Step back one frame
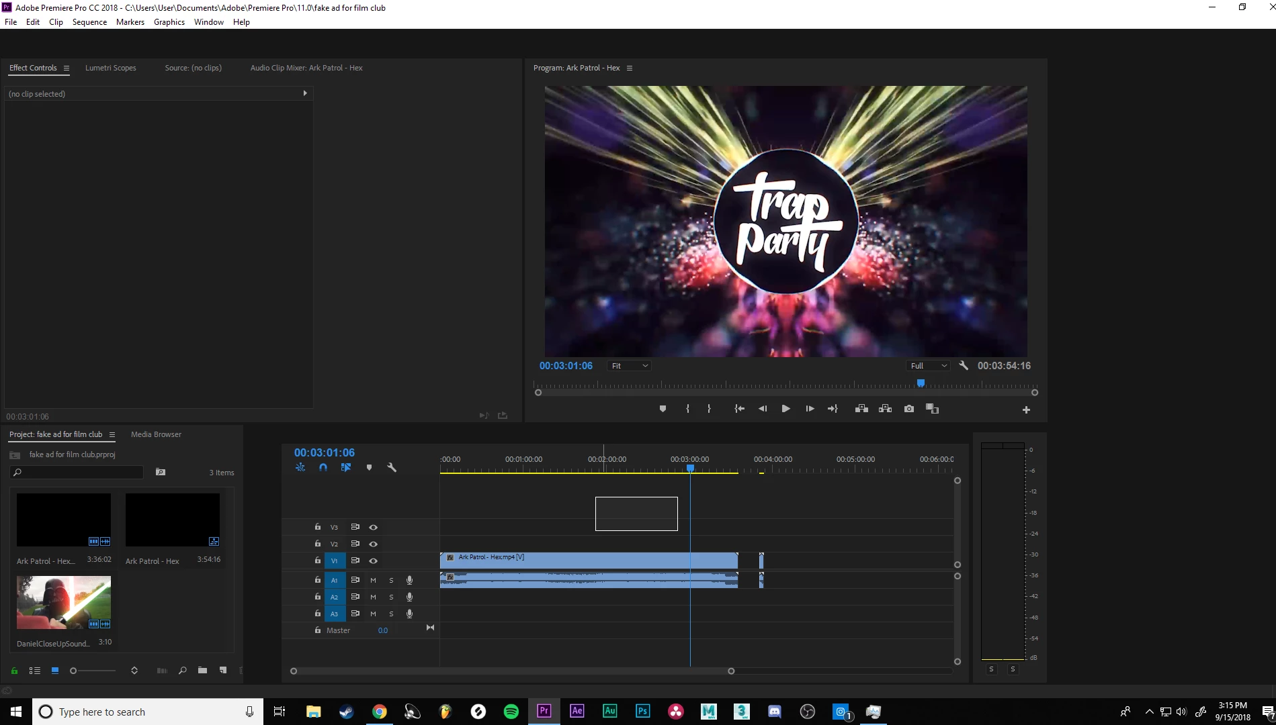 coord(763,409)
